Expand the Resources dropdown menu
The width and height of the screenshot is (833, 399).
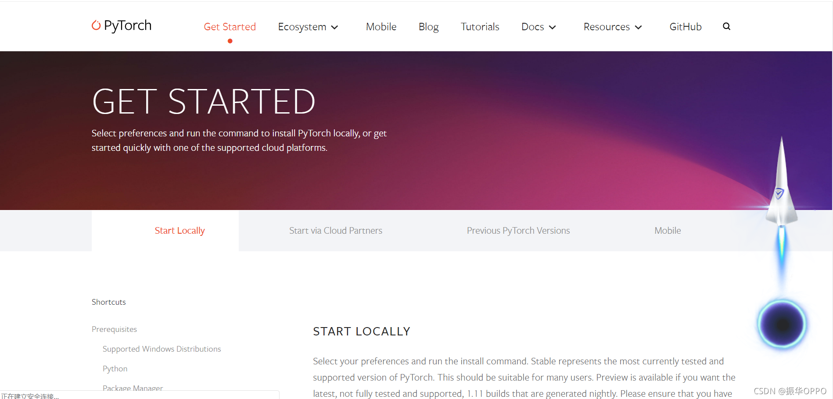click(x=613, y=27)
